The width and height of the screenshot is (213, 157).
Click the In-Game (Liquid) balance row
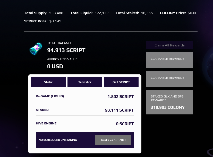coord(85,96)
